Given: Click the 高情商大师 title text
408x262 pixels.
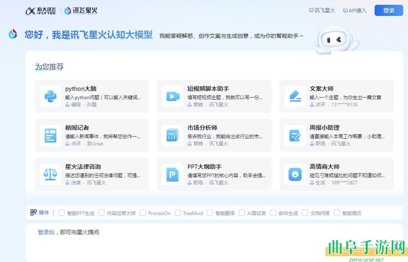Looking at the screenshot, I should pyautogui.click(x=324, y=167).
